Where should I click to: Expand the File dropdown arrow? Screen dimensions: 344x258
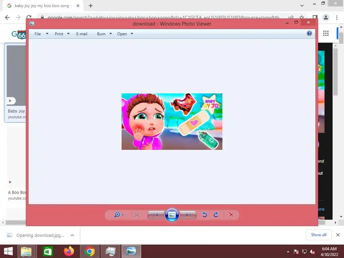47,34
